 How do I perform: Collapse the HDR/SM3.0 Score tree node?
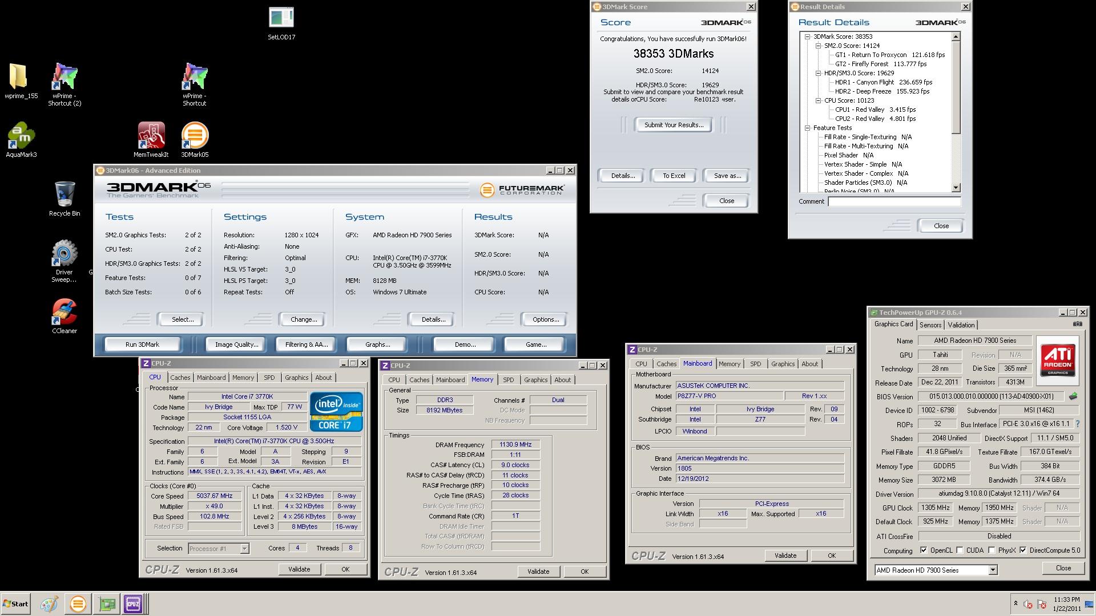(817, 73)
